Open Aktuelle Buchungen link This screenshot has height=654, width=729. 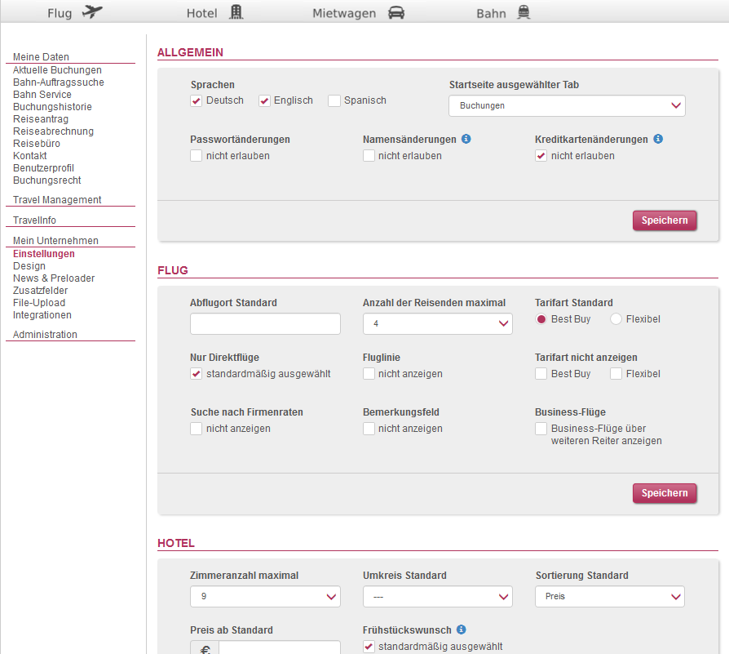[57, 70]
